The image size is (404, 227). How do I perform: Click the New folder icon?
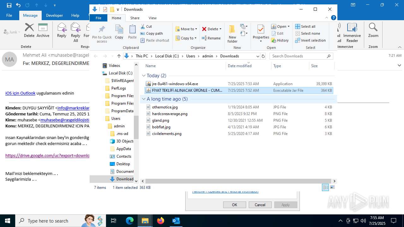[x=232, y=29]
